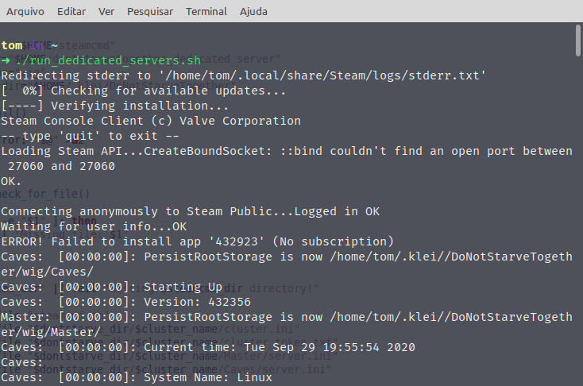Click the 'ERROR! Failed to install app' line
The width and height of the screenshot is (583, 386).
197,241
